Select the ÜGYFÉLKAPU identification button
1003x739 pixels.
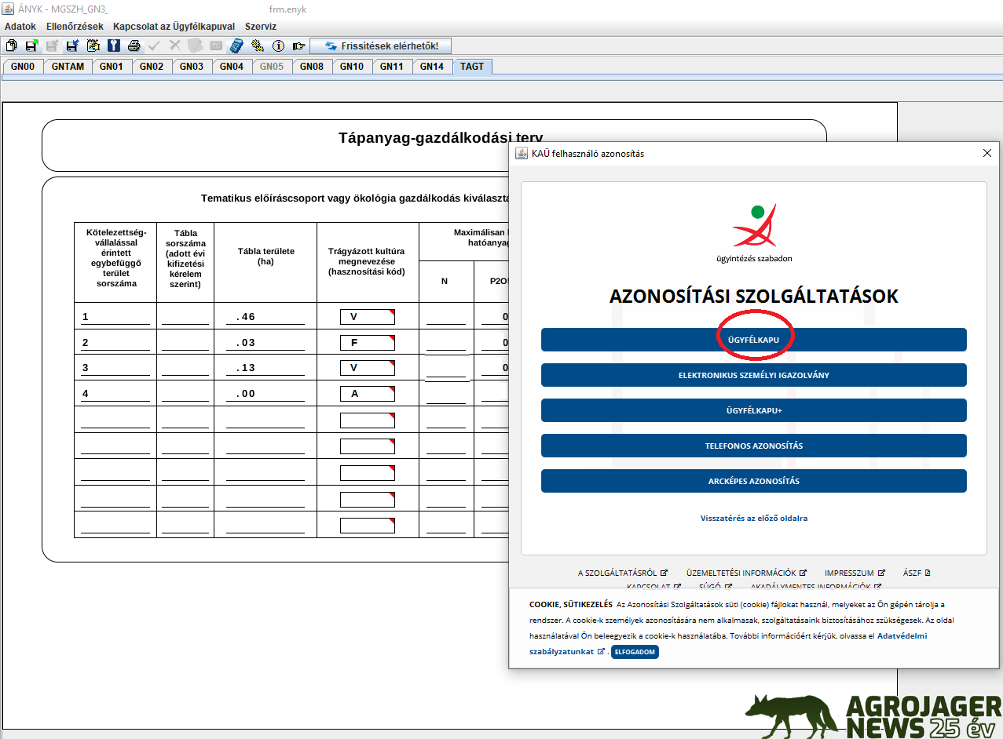click(753, 340)
